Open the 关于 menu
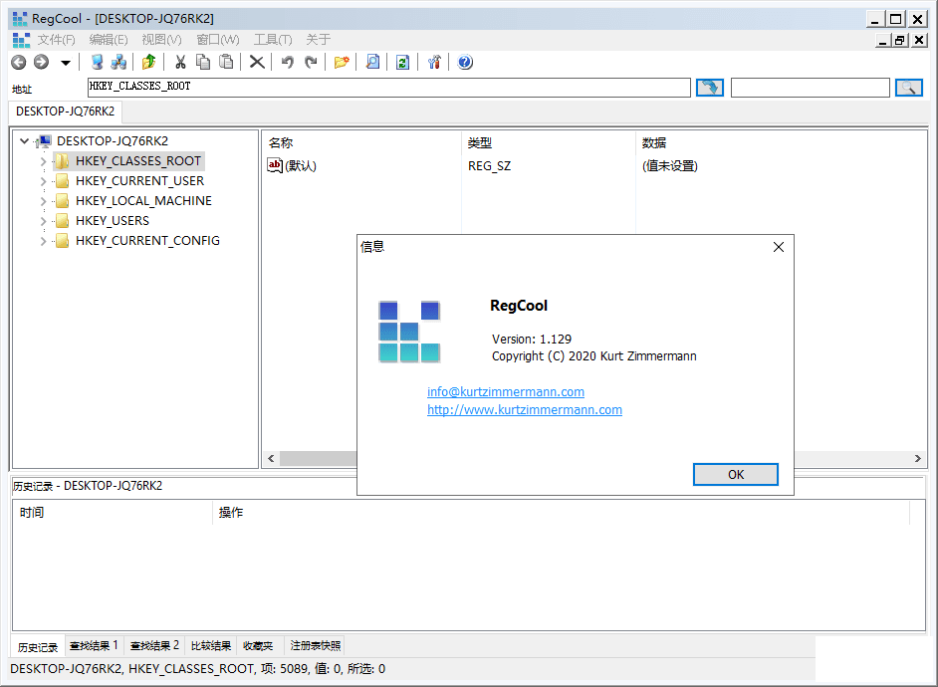Image resolution: width=938 pixels, height=687 pixels. click(x=319, y=40)
